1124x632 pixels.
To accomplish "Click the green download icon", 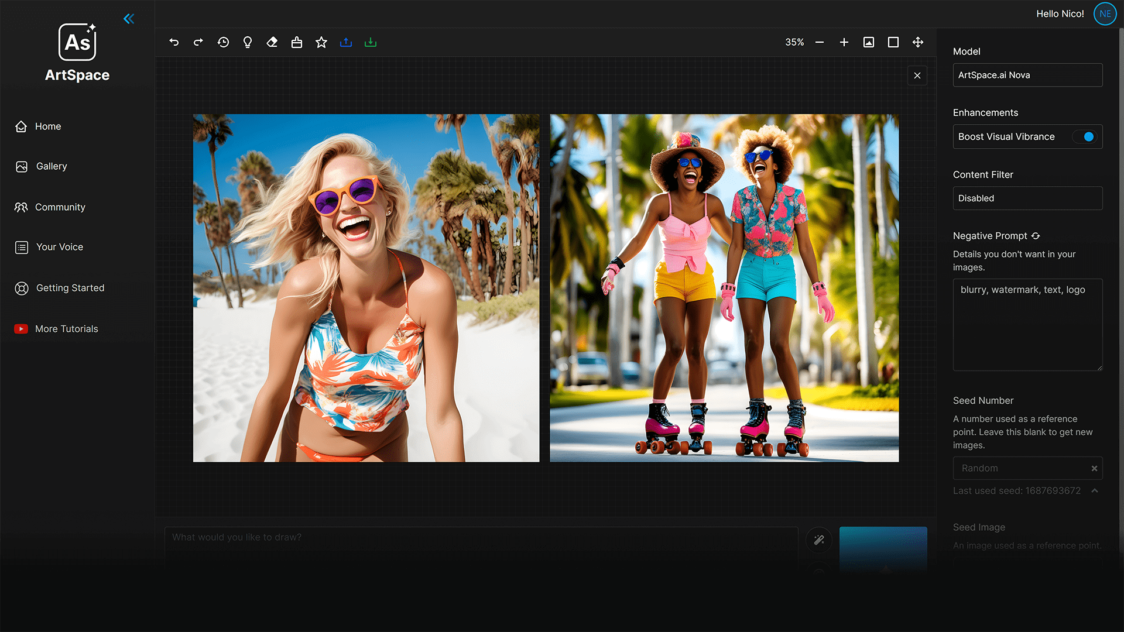I will 371,42.
